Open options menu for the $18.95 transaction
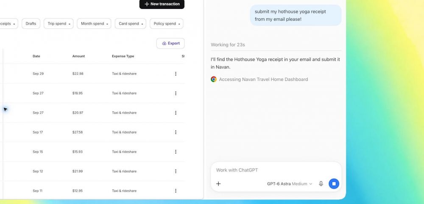The image size is (424, 204). (176, 93)
